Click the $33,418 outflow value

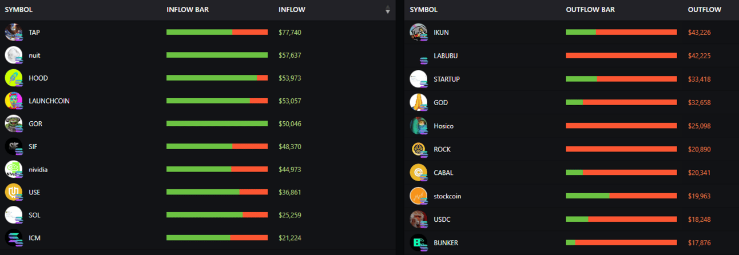[700, 79]
